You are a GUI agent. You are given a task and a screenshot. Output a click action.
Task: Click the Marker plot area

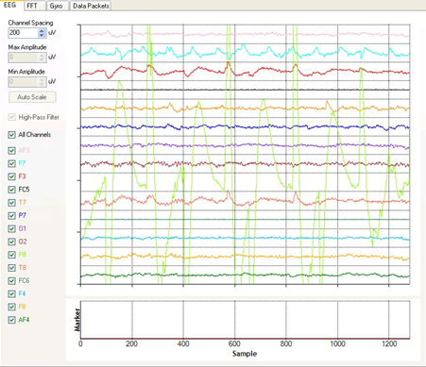[x=246, y=320]
